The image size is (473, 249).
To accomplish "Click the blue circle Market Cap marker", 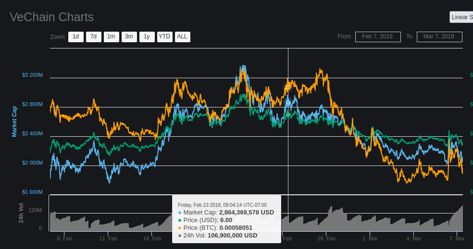I will point(288,102).
